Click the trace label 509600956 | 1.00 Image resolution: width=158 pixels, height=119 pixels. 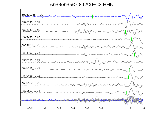point(33,15)
